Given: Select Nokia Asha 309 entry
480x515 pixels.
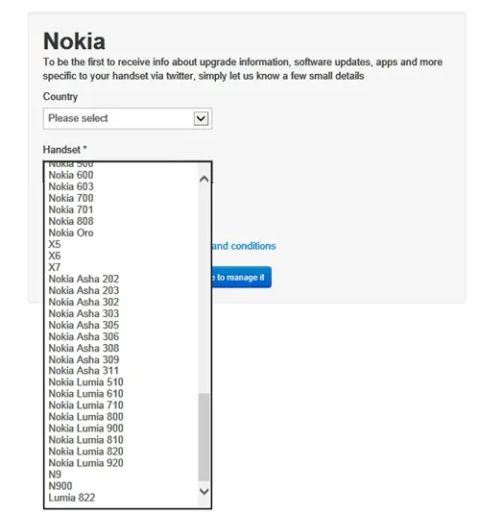Looking at the screenshot, I should pos(121,359).
